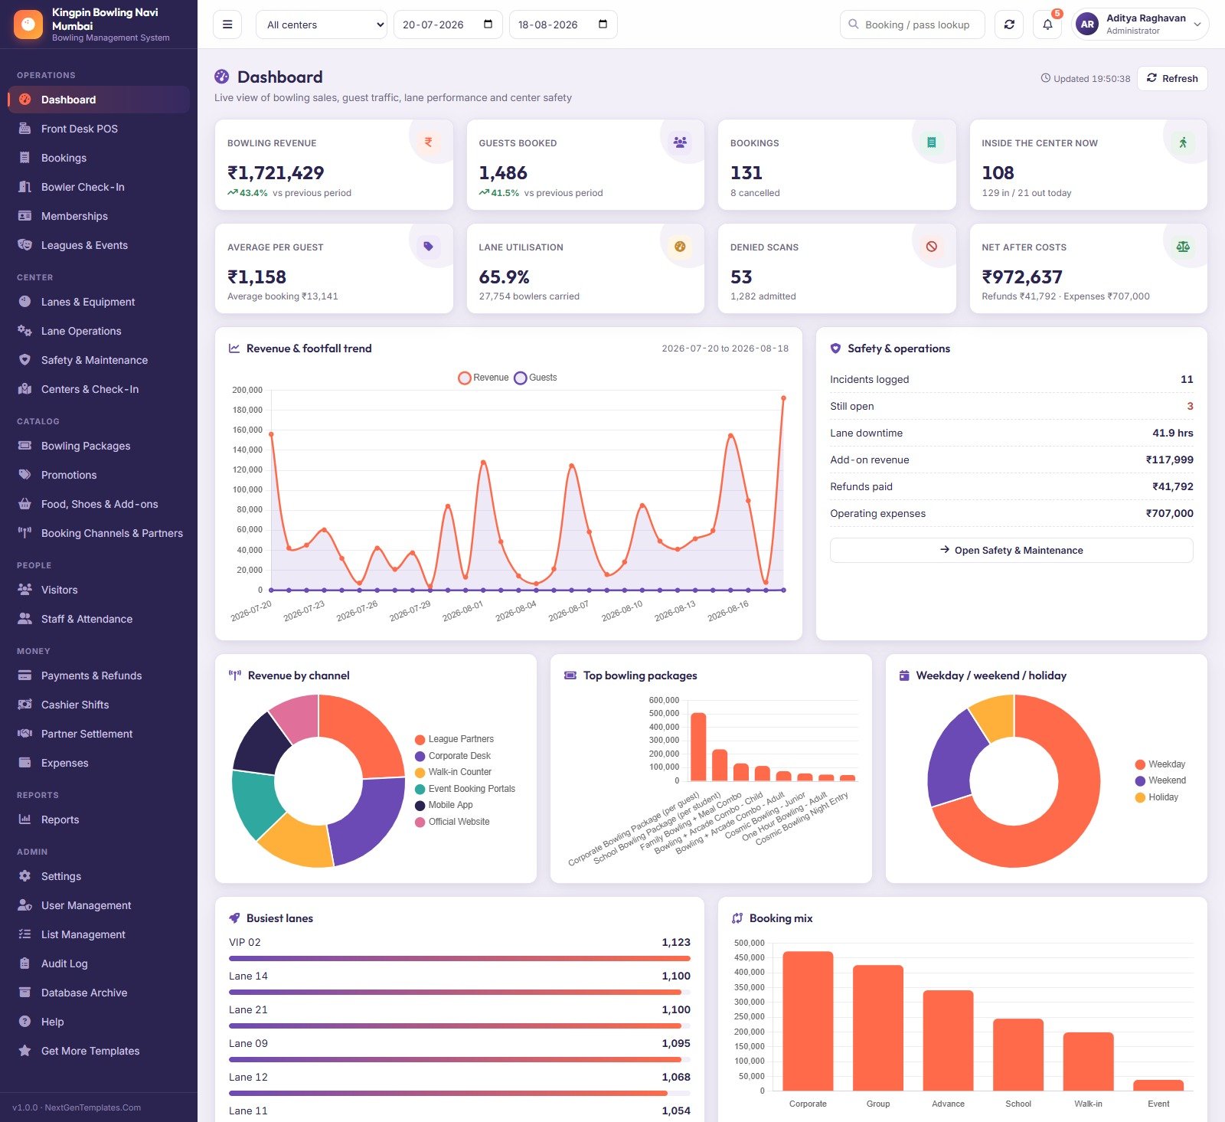Screen dimensions: 1225x1122
Task: Open Dashboard in the sidebar
Action: [x=99, y=100]
